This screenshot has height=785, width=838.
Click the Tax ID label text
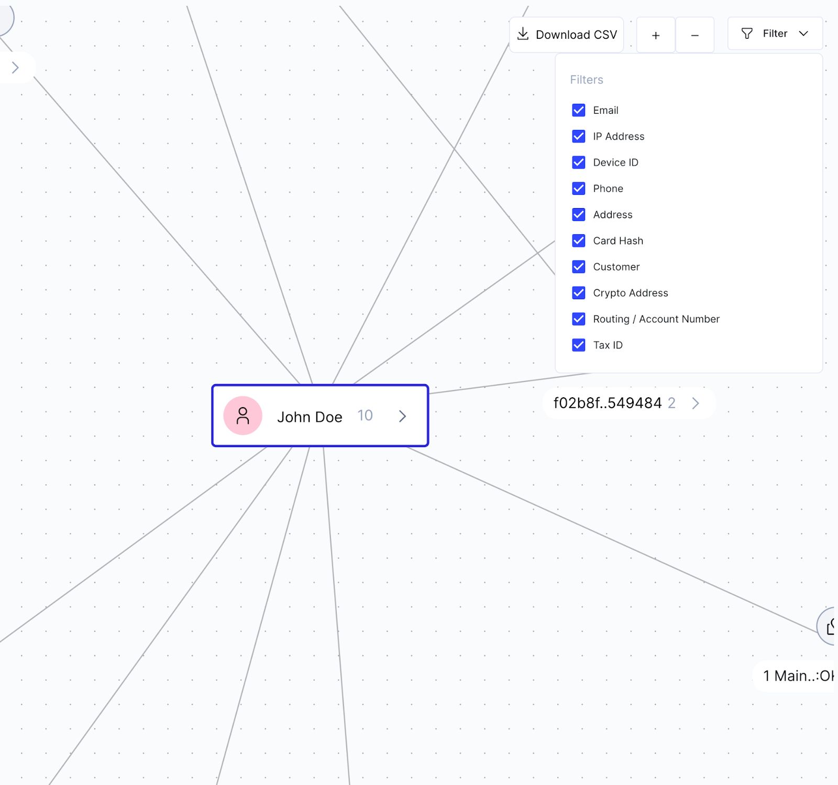pyautogui.click(x=608, y=345)
